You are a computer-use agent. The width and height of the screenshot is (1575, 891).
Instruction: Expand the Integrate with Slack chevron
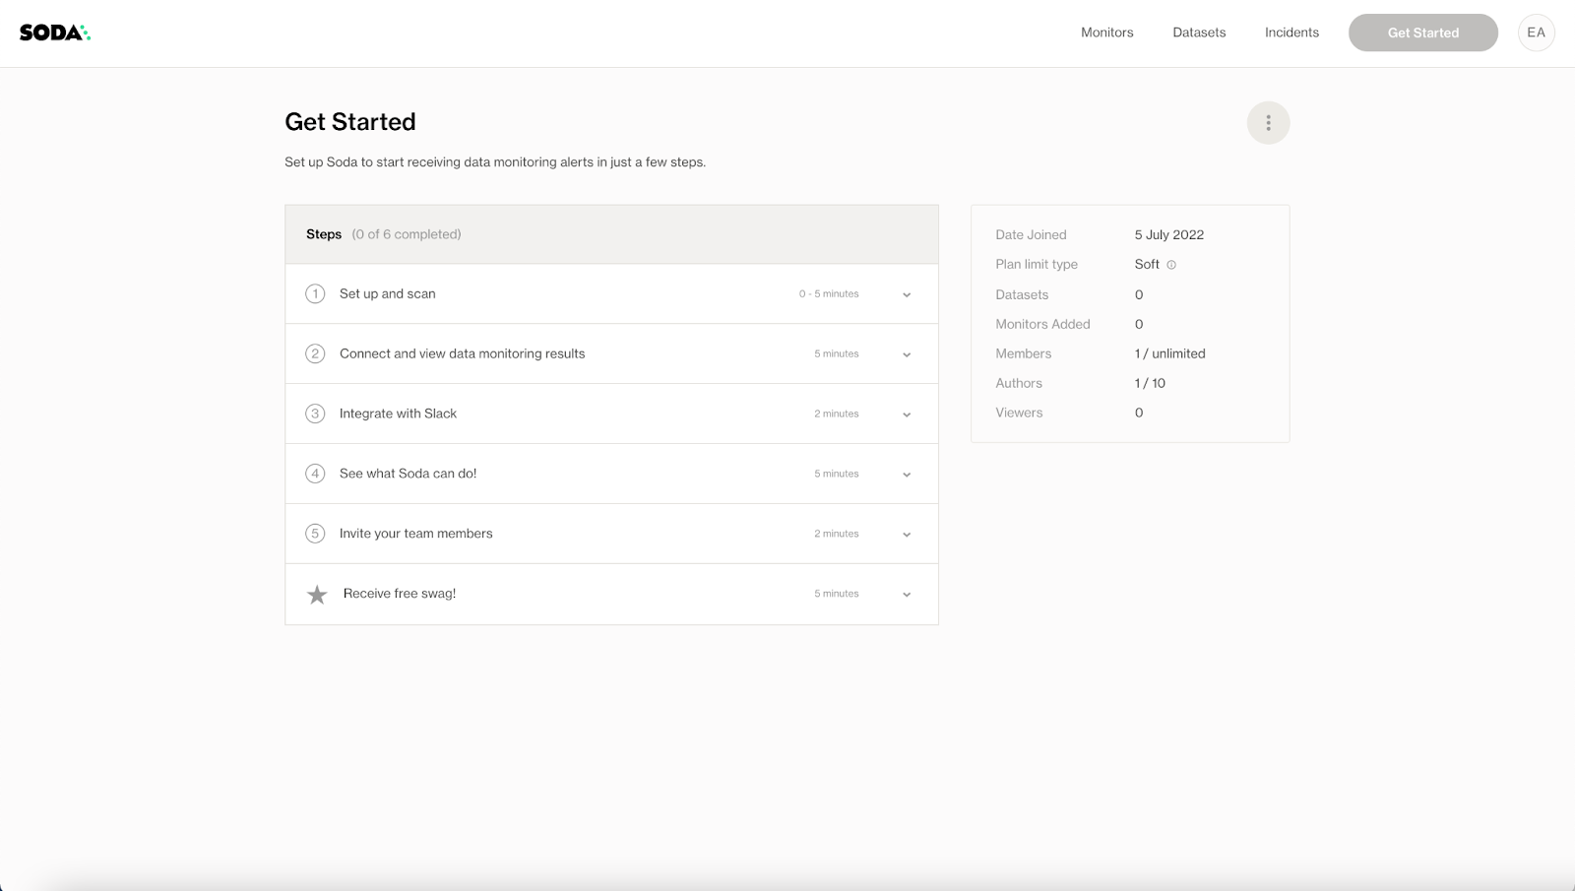coord(907,415)
